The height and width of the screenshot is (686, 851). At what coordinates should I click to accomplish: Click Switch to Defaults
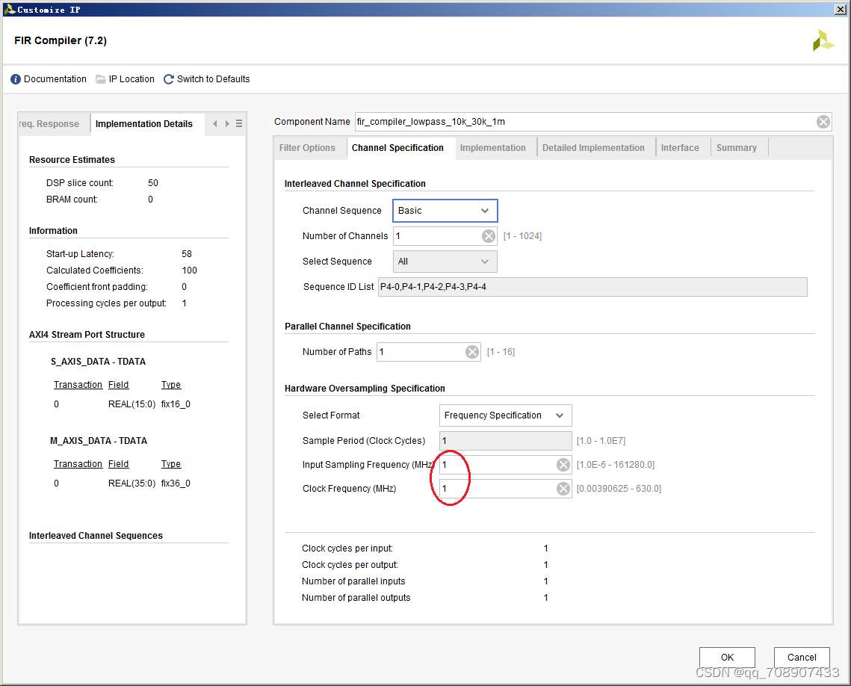click(213, 79)
